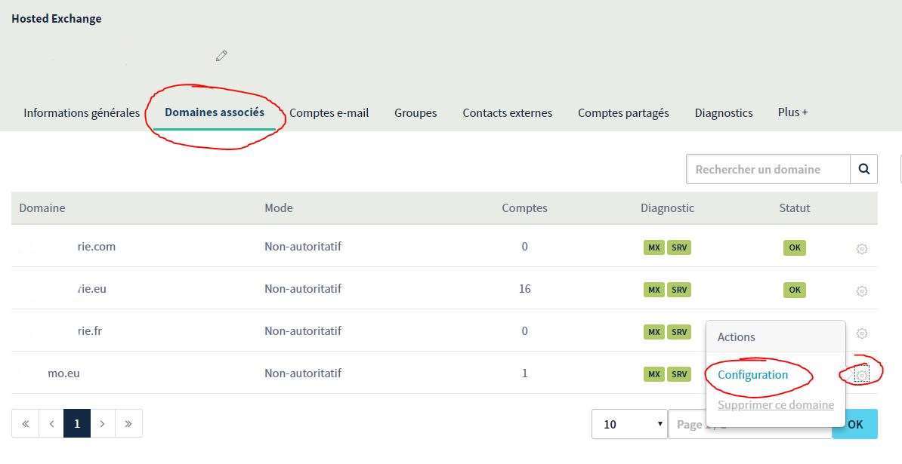Click the pencil edit icon under Hosted Exchange
The image size is (902, 464).
point(221,56)
